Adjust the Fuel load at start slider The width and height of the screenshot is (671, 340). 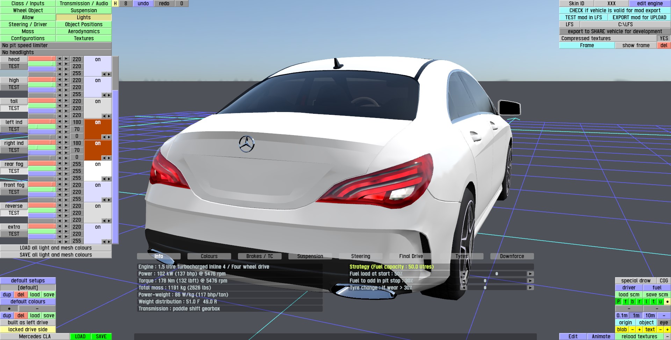pyautogui.click(x=497, y=274)
